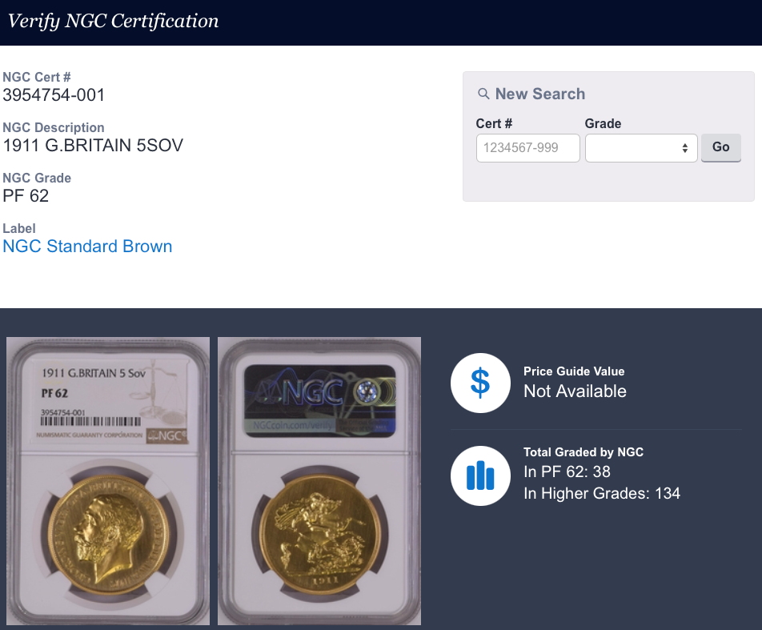This screenshot has width=762, height=630.
Task: Open the Grade dropdown in New Search
Action: pyautogui.click(x=641, y=148)
